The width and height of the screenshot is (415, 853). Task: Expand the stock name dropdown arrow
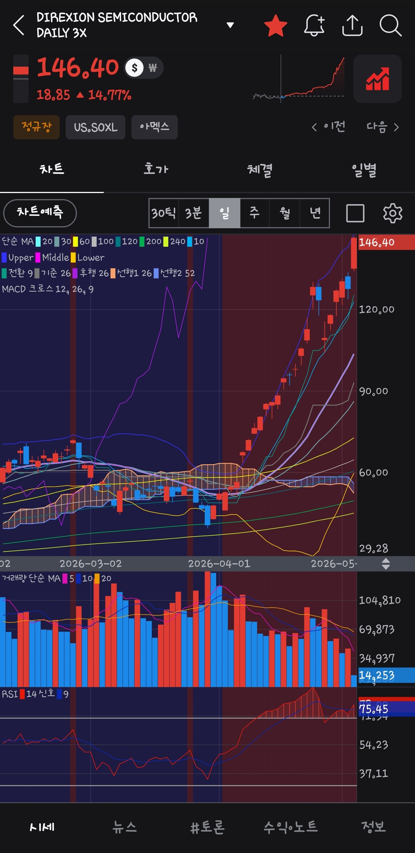tap(230, 25)
